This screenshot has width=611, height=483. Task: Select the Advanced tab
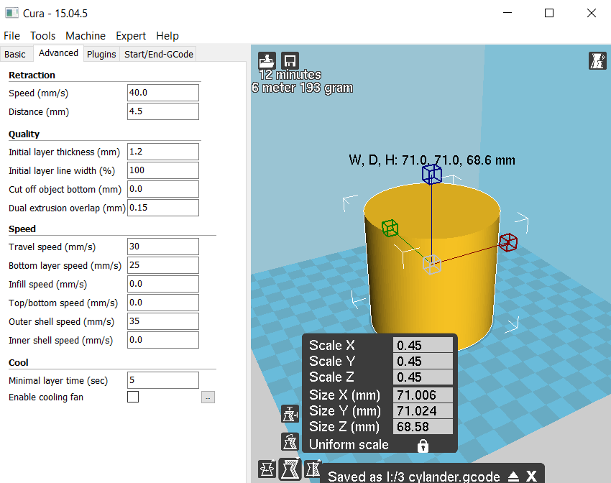click(58, 53)
